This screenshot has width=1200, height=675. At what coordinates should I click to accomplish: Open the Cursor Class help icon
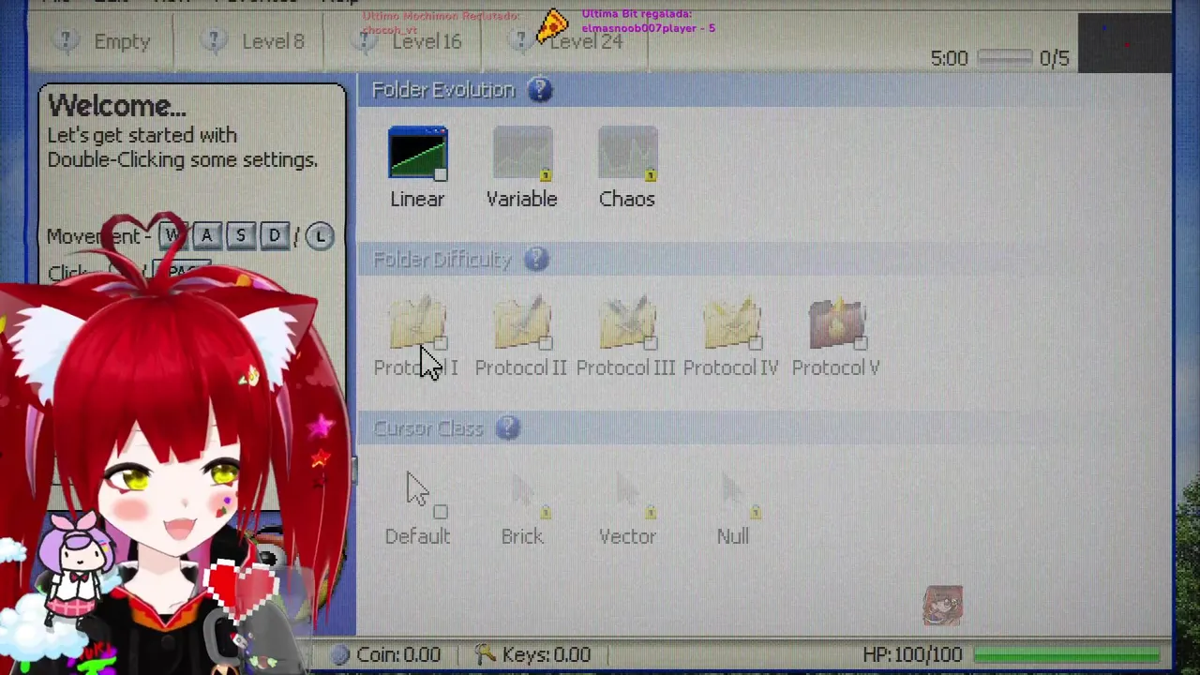point(507,427)
